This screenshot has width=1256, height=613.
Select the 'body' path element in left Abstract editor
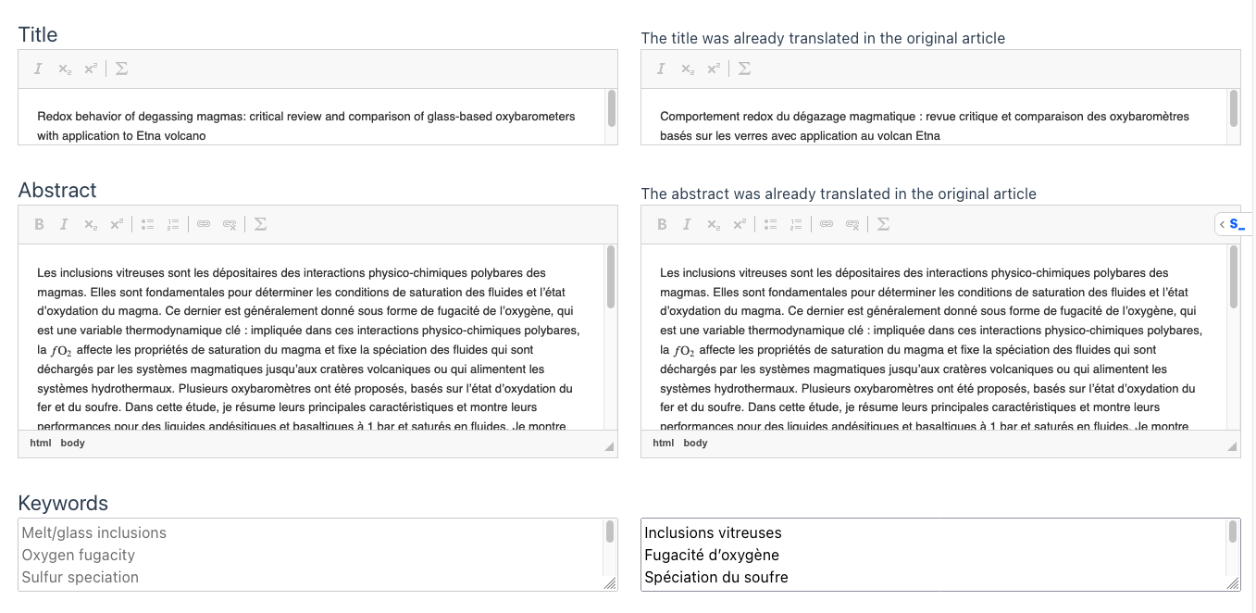72,444
